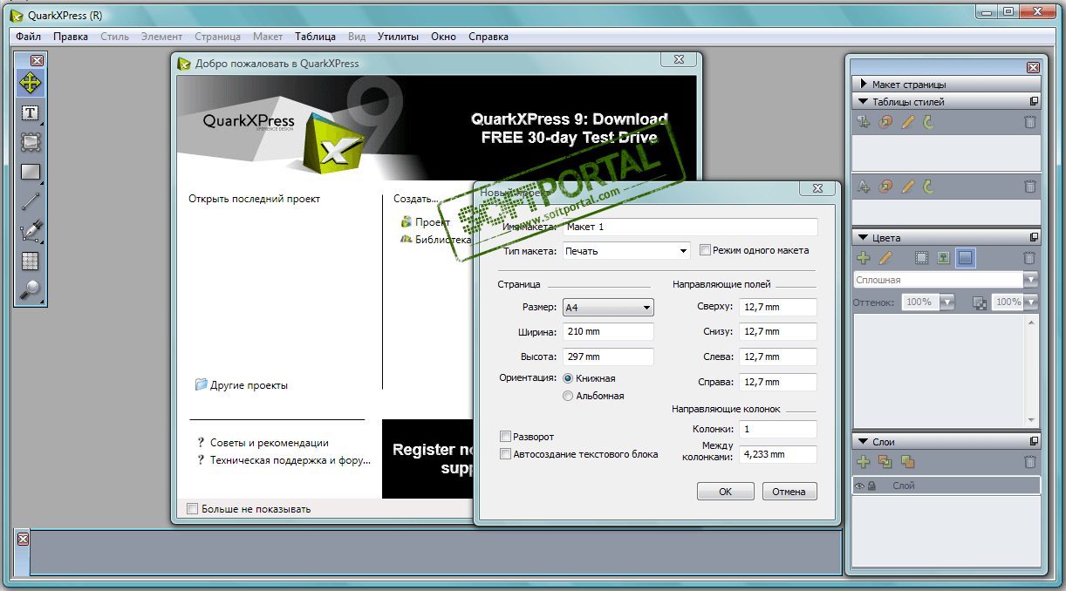Click edit pencil in character styles row
Viewport: 1066px width, 591px height.
pos(907,186)
